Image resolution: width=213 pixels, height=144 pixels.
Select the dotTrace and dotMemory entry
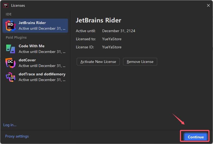(x=35, y=77)
